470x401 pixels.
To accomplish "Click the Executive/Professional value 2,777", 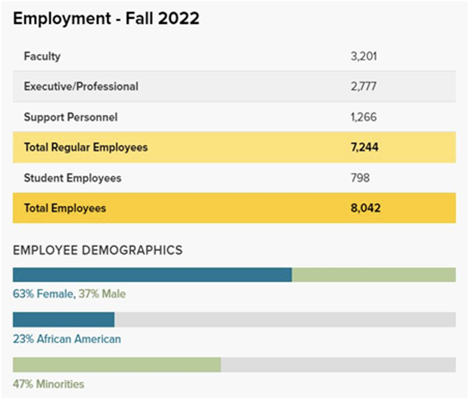I will pyautogui.click(x=364, y=86).
